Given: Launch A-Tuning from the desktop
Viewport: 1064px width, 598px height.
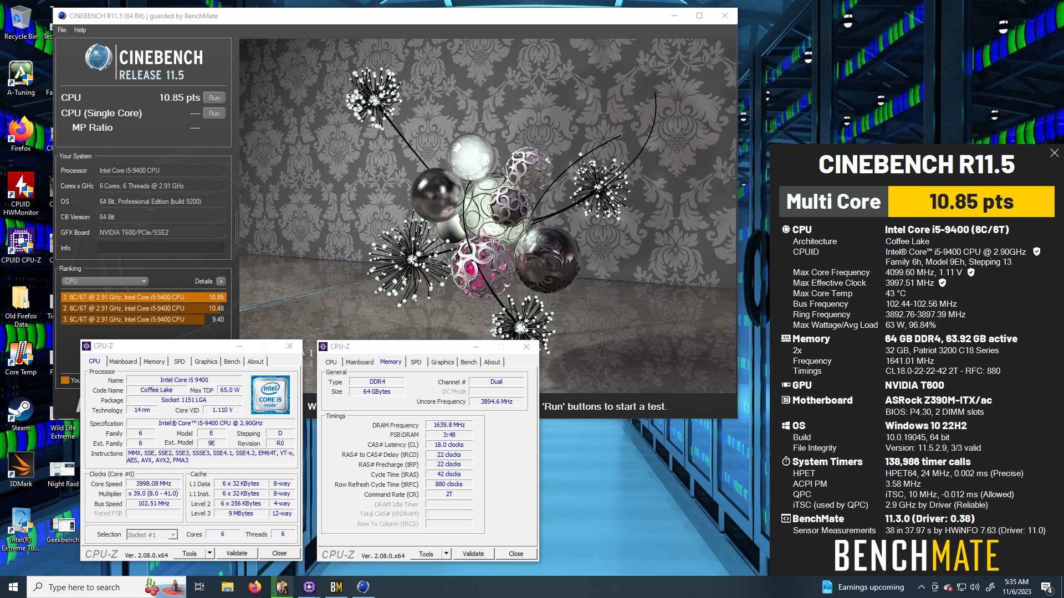Looking at the screenshot, I should tap(21, 78).
